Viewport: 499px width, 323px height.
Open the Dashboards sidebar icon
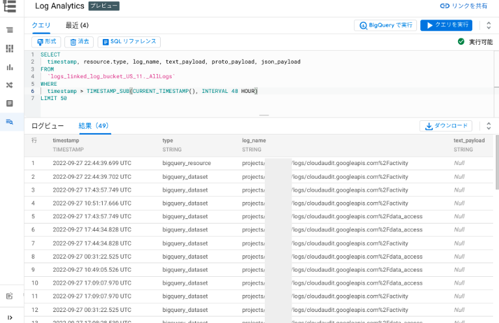click(x=10, y=49)
